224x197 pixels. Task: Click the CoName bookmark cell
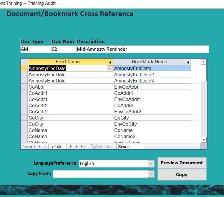pos(152,130)
